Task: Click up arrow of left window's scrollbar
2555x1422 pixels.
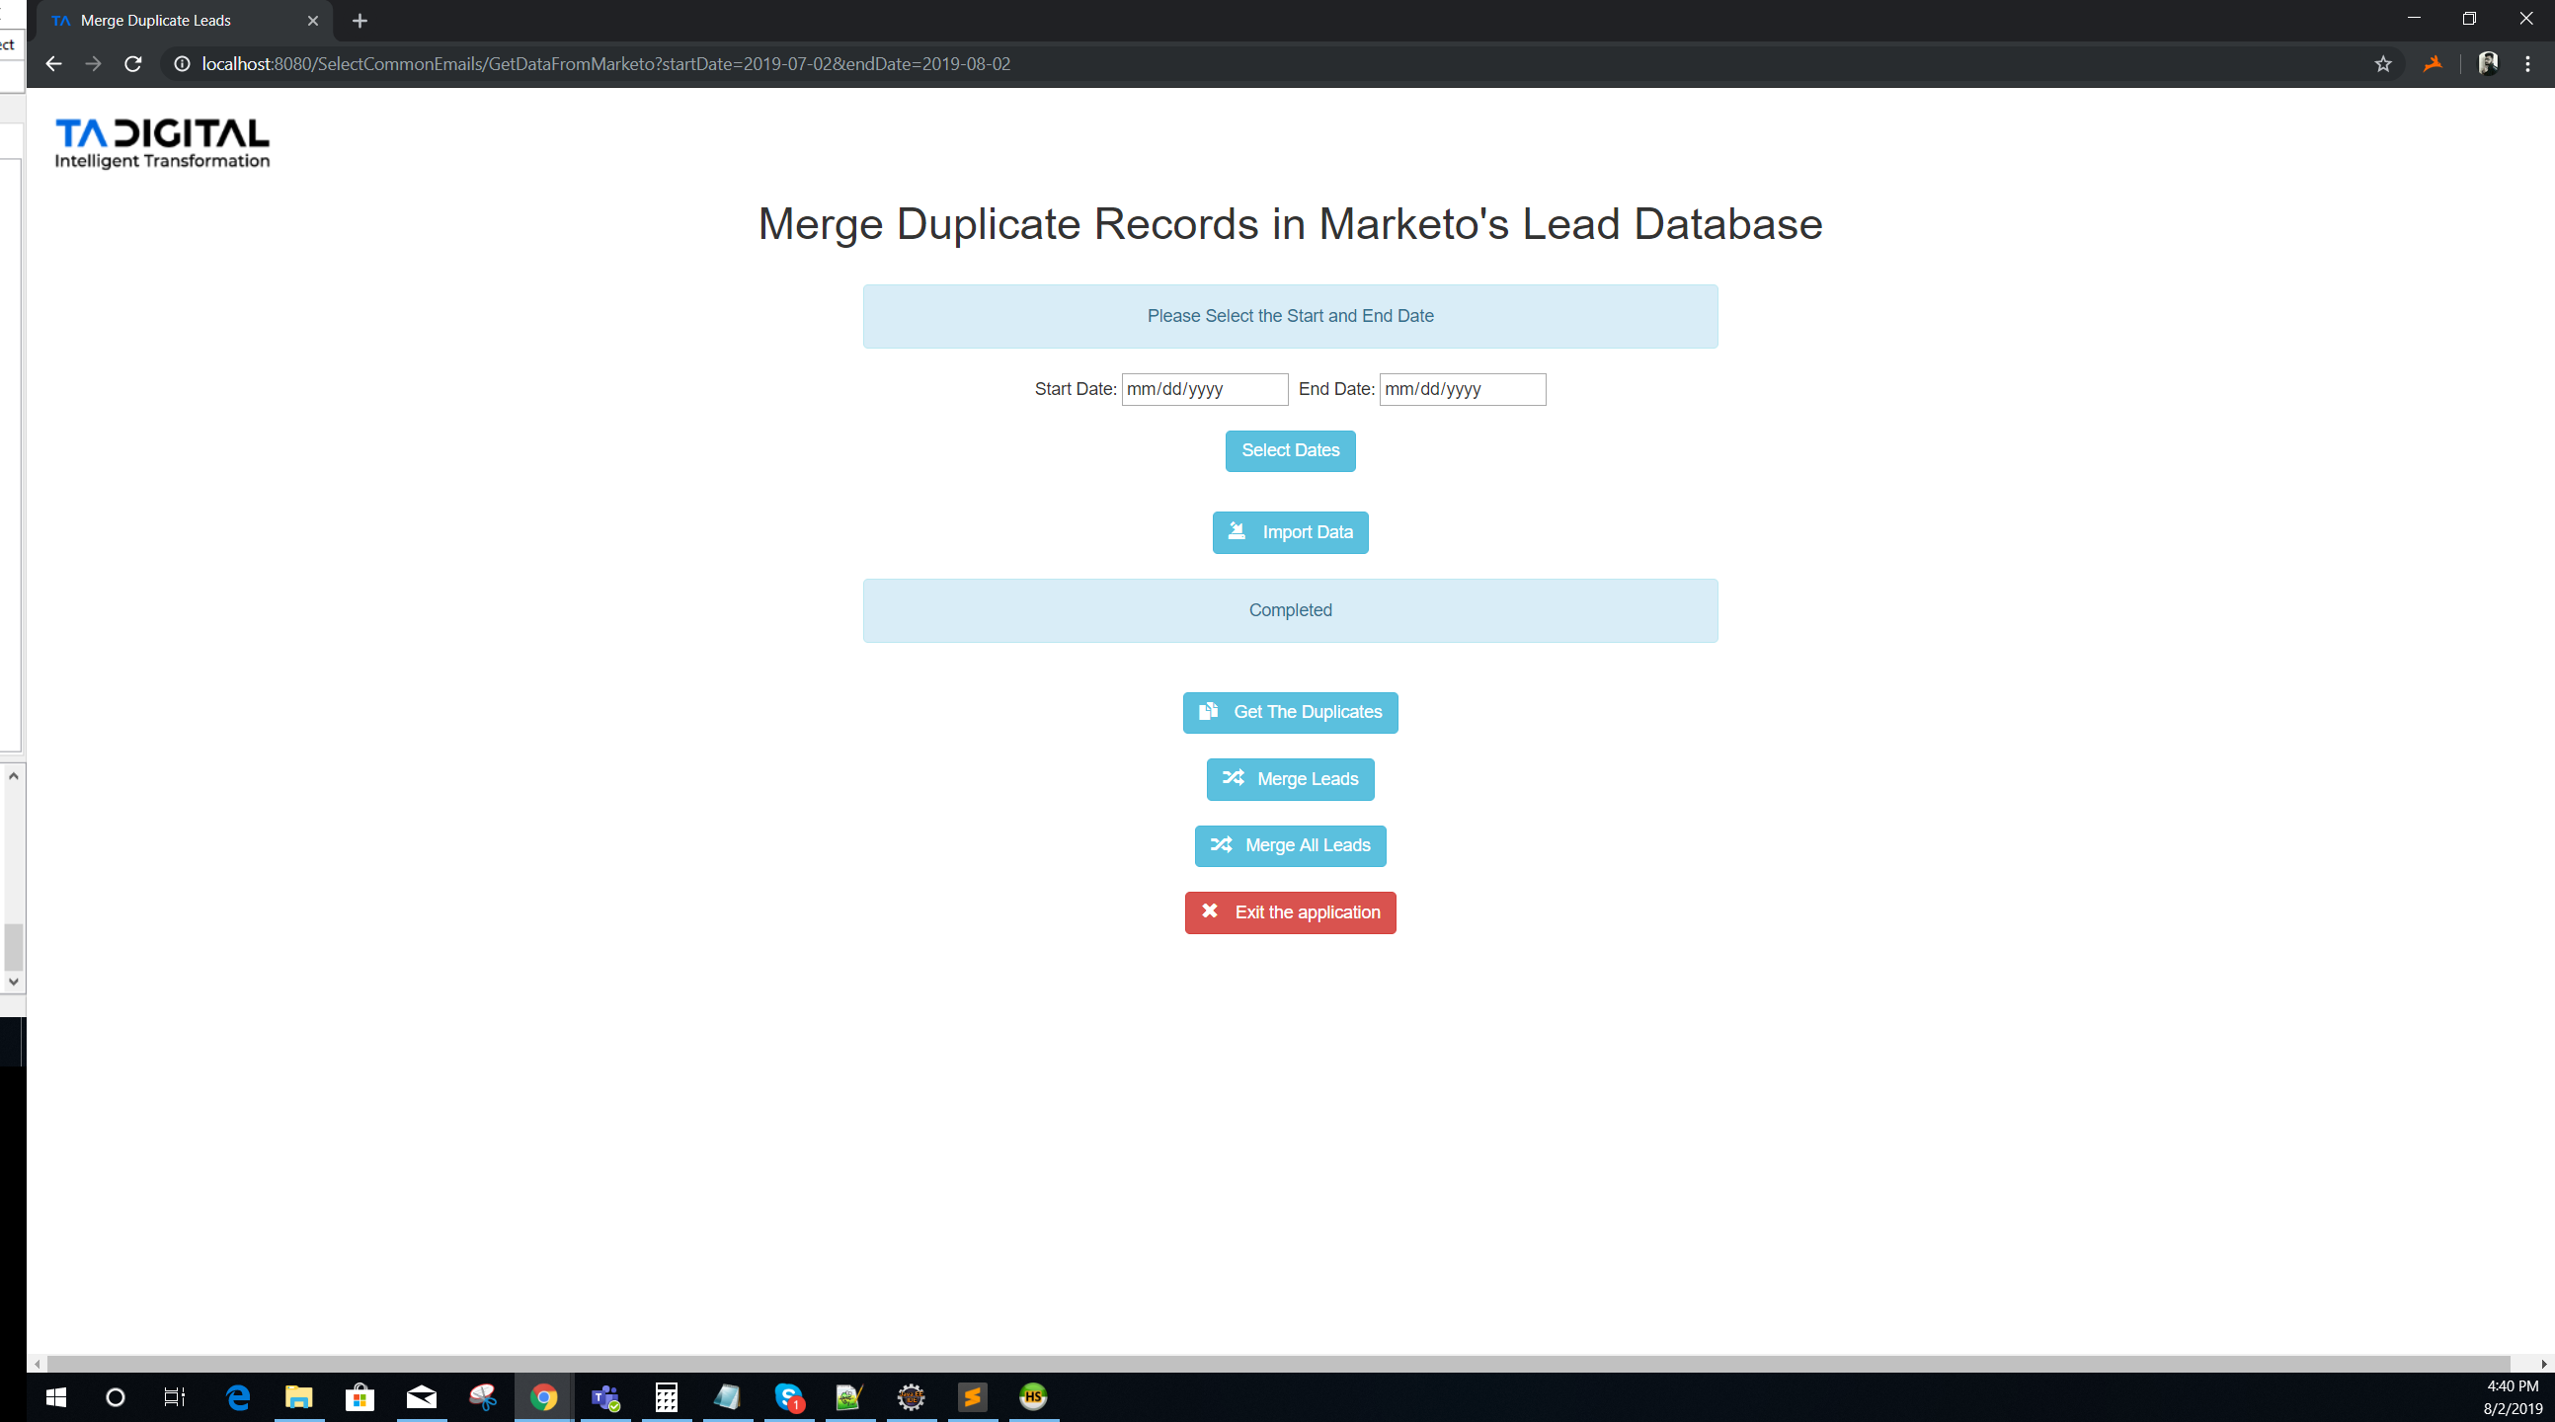Action: point(13,775)
